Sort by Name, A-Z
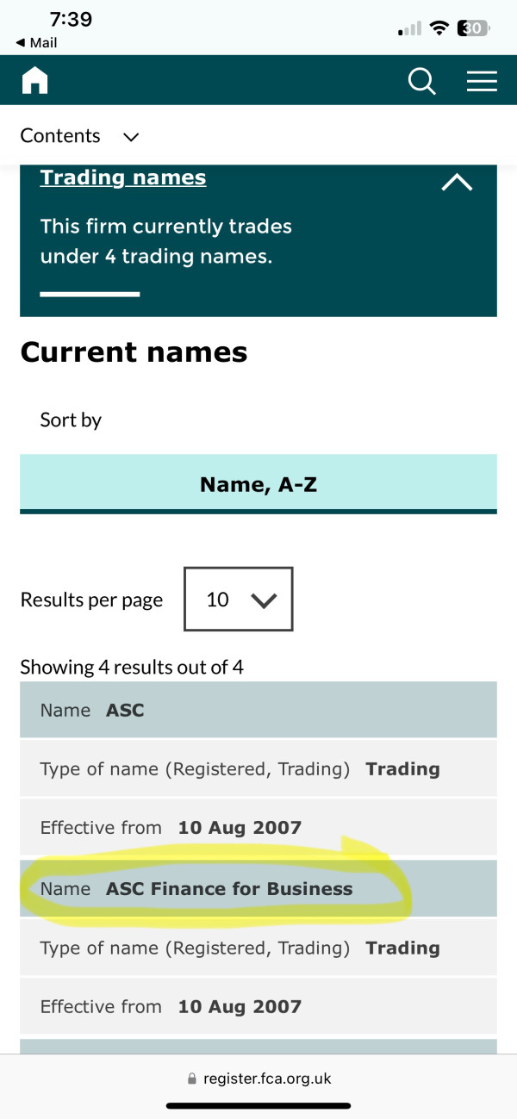Viewport: 517px width, 1119px height. [x=258, y=484]
